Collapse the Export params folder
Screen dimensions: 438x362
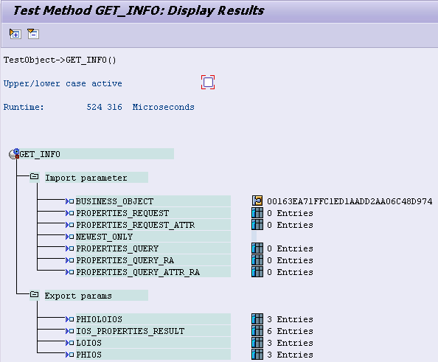[x=35, y=294]
